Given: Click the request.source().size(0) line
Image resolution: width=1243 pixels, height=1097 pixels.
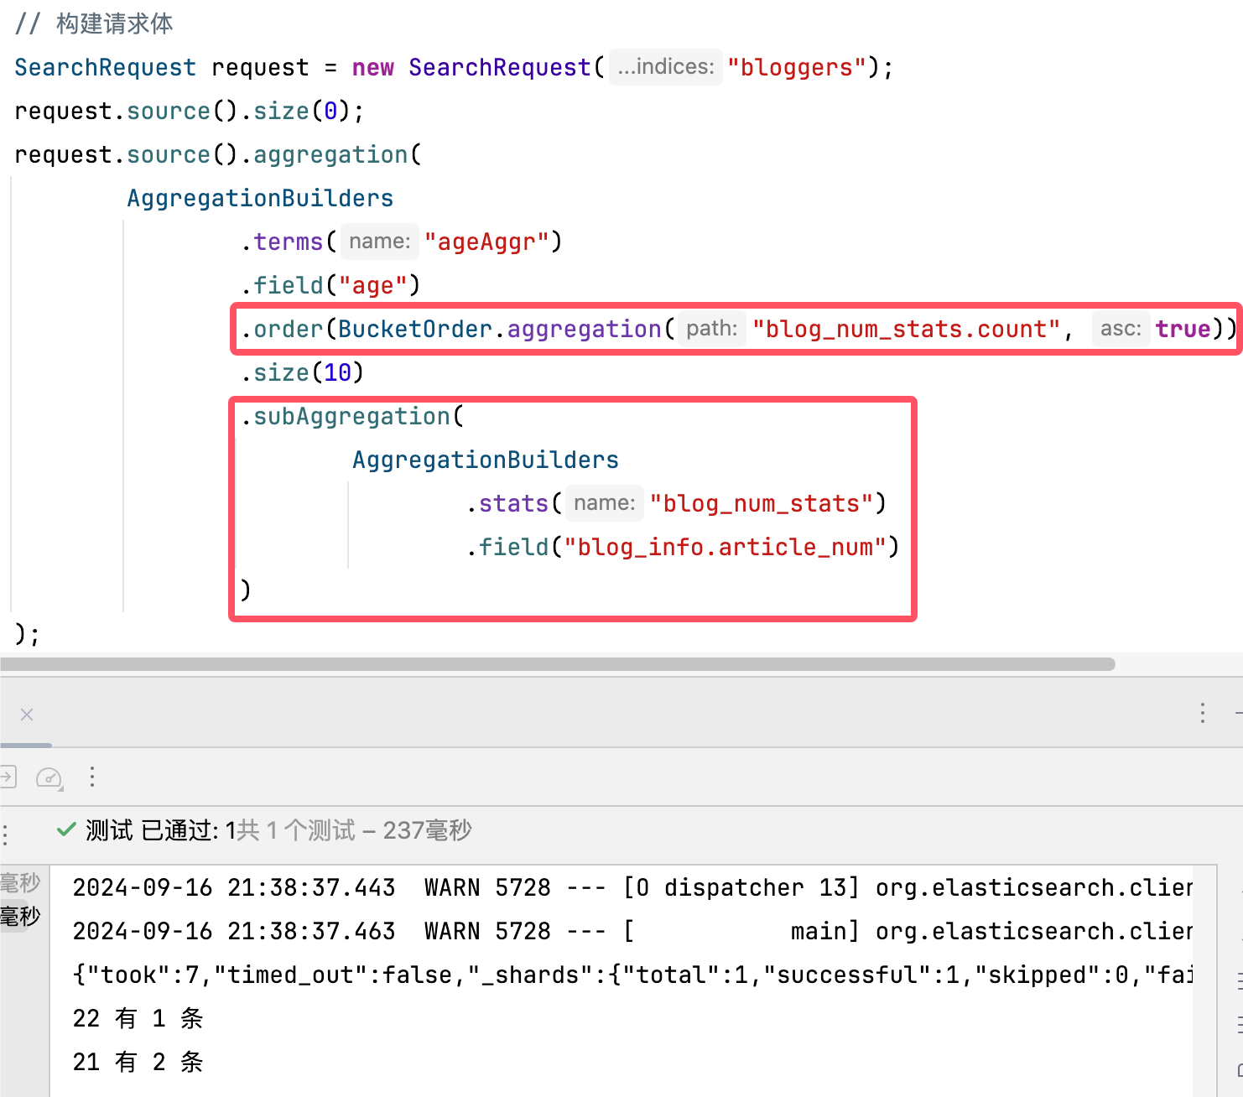Looking at the screenshot, I should [x=190, y=111].
